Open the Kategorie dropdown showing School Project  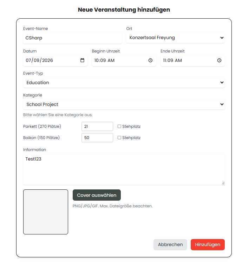click(124, 104)
